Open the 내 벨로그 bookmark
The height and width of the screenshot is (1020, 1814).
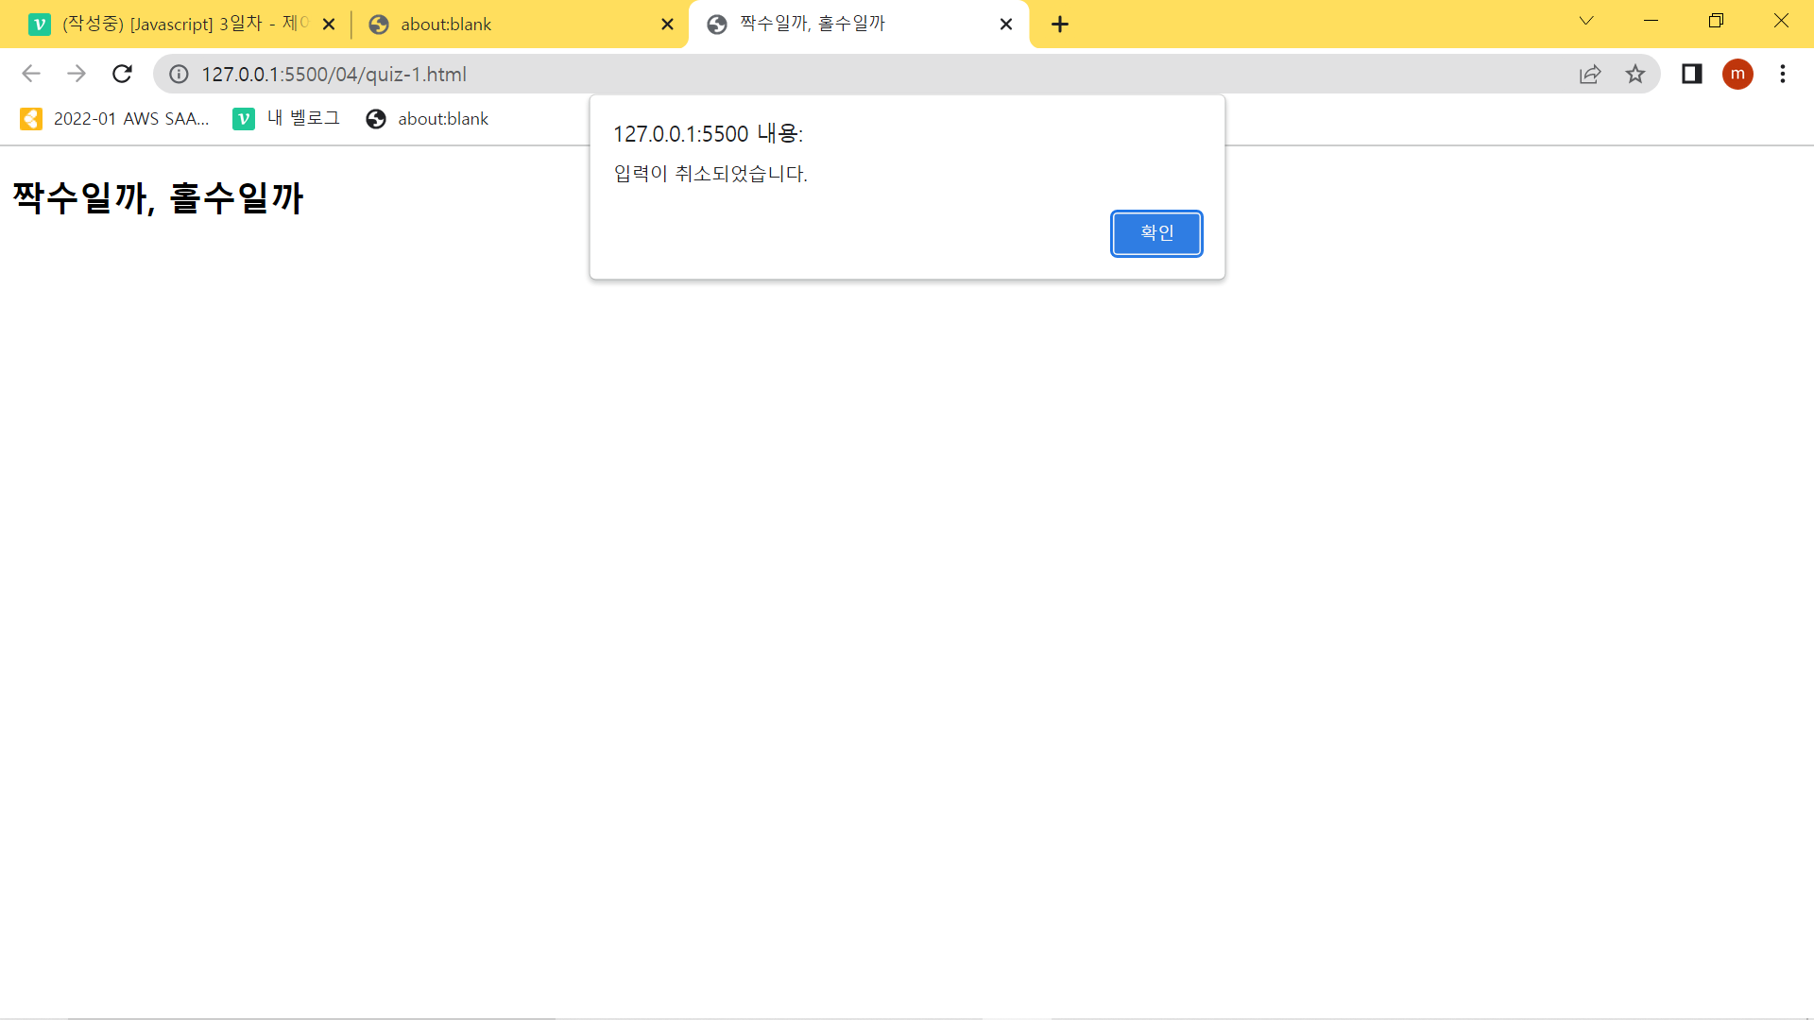(287, 119)
